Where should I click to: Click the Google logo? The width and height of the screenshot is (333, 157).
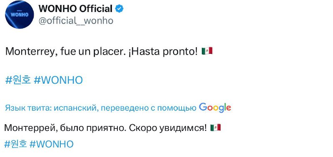point(215,108)
